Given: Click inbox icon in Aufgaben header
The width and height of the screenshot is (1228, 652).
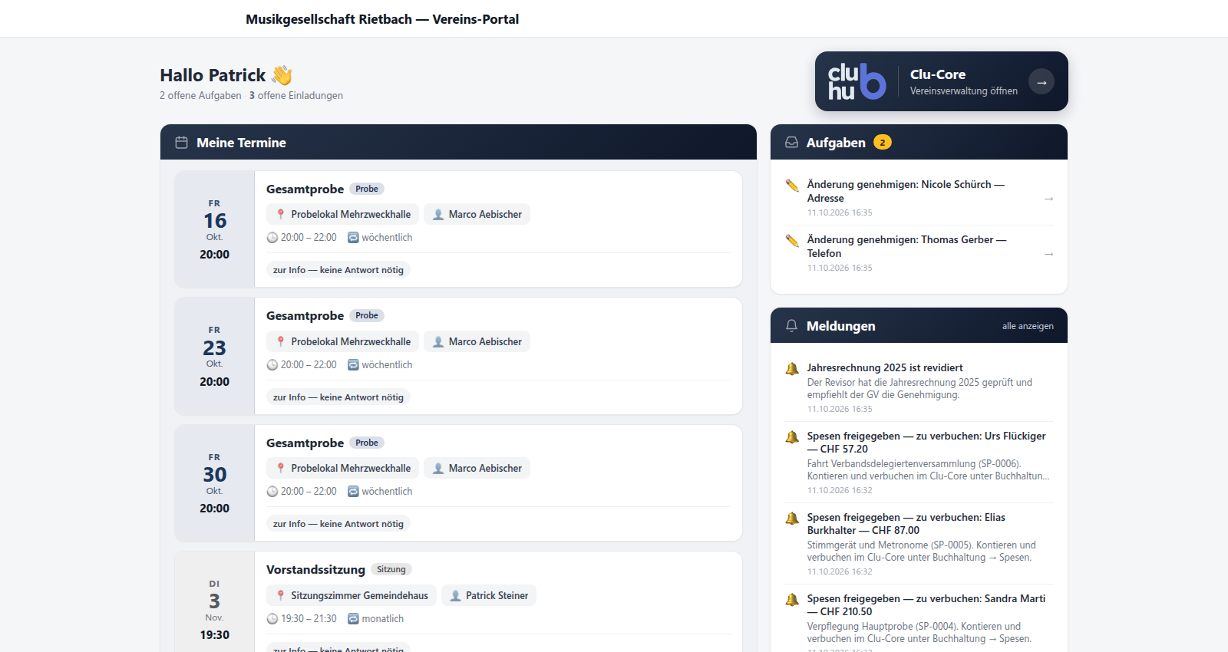Looking at the screenshot, I should [791, 143].
